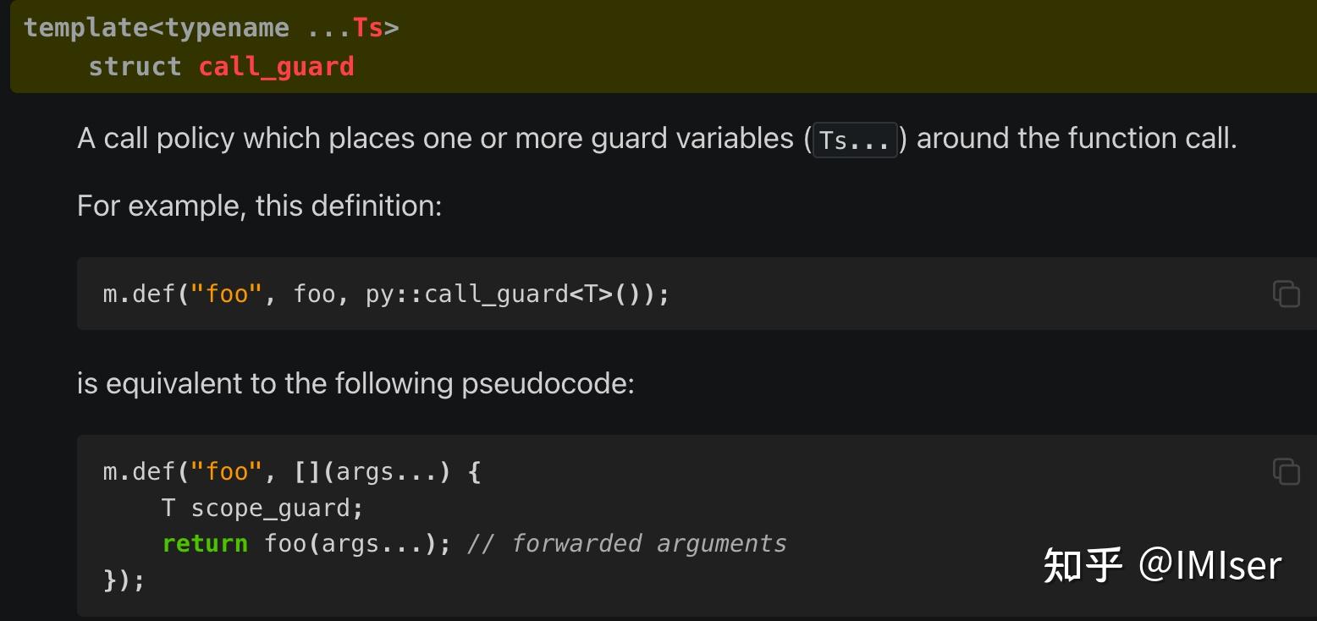Click the red Ts template parameter in signature

[x=368, y=28]
